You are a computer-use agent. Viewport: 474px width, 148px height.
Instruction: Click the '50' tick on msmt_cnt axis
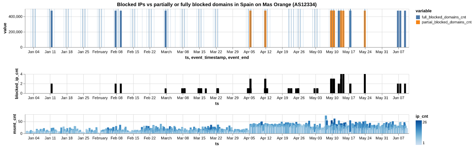tap(20, 122)
